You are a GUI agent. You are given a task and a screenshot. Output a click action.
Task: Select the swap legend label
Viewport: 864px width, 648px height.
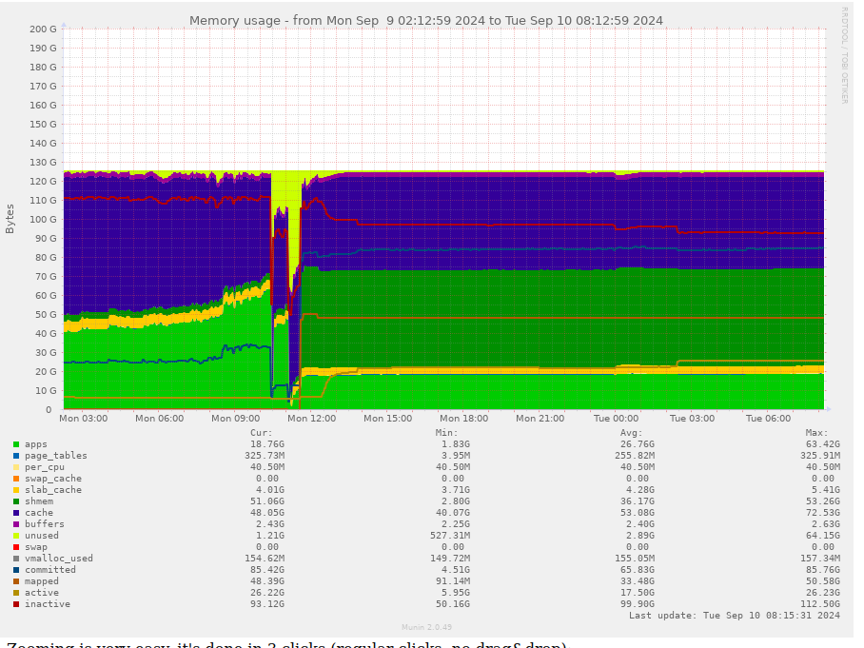tap(36, 547)
